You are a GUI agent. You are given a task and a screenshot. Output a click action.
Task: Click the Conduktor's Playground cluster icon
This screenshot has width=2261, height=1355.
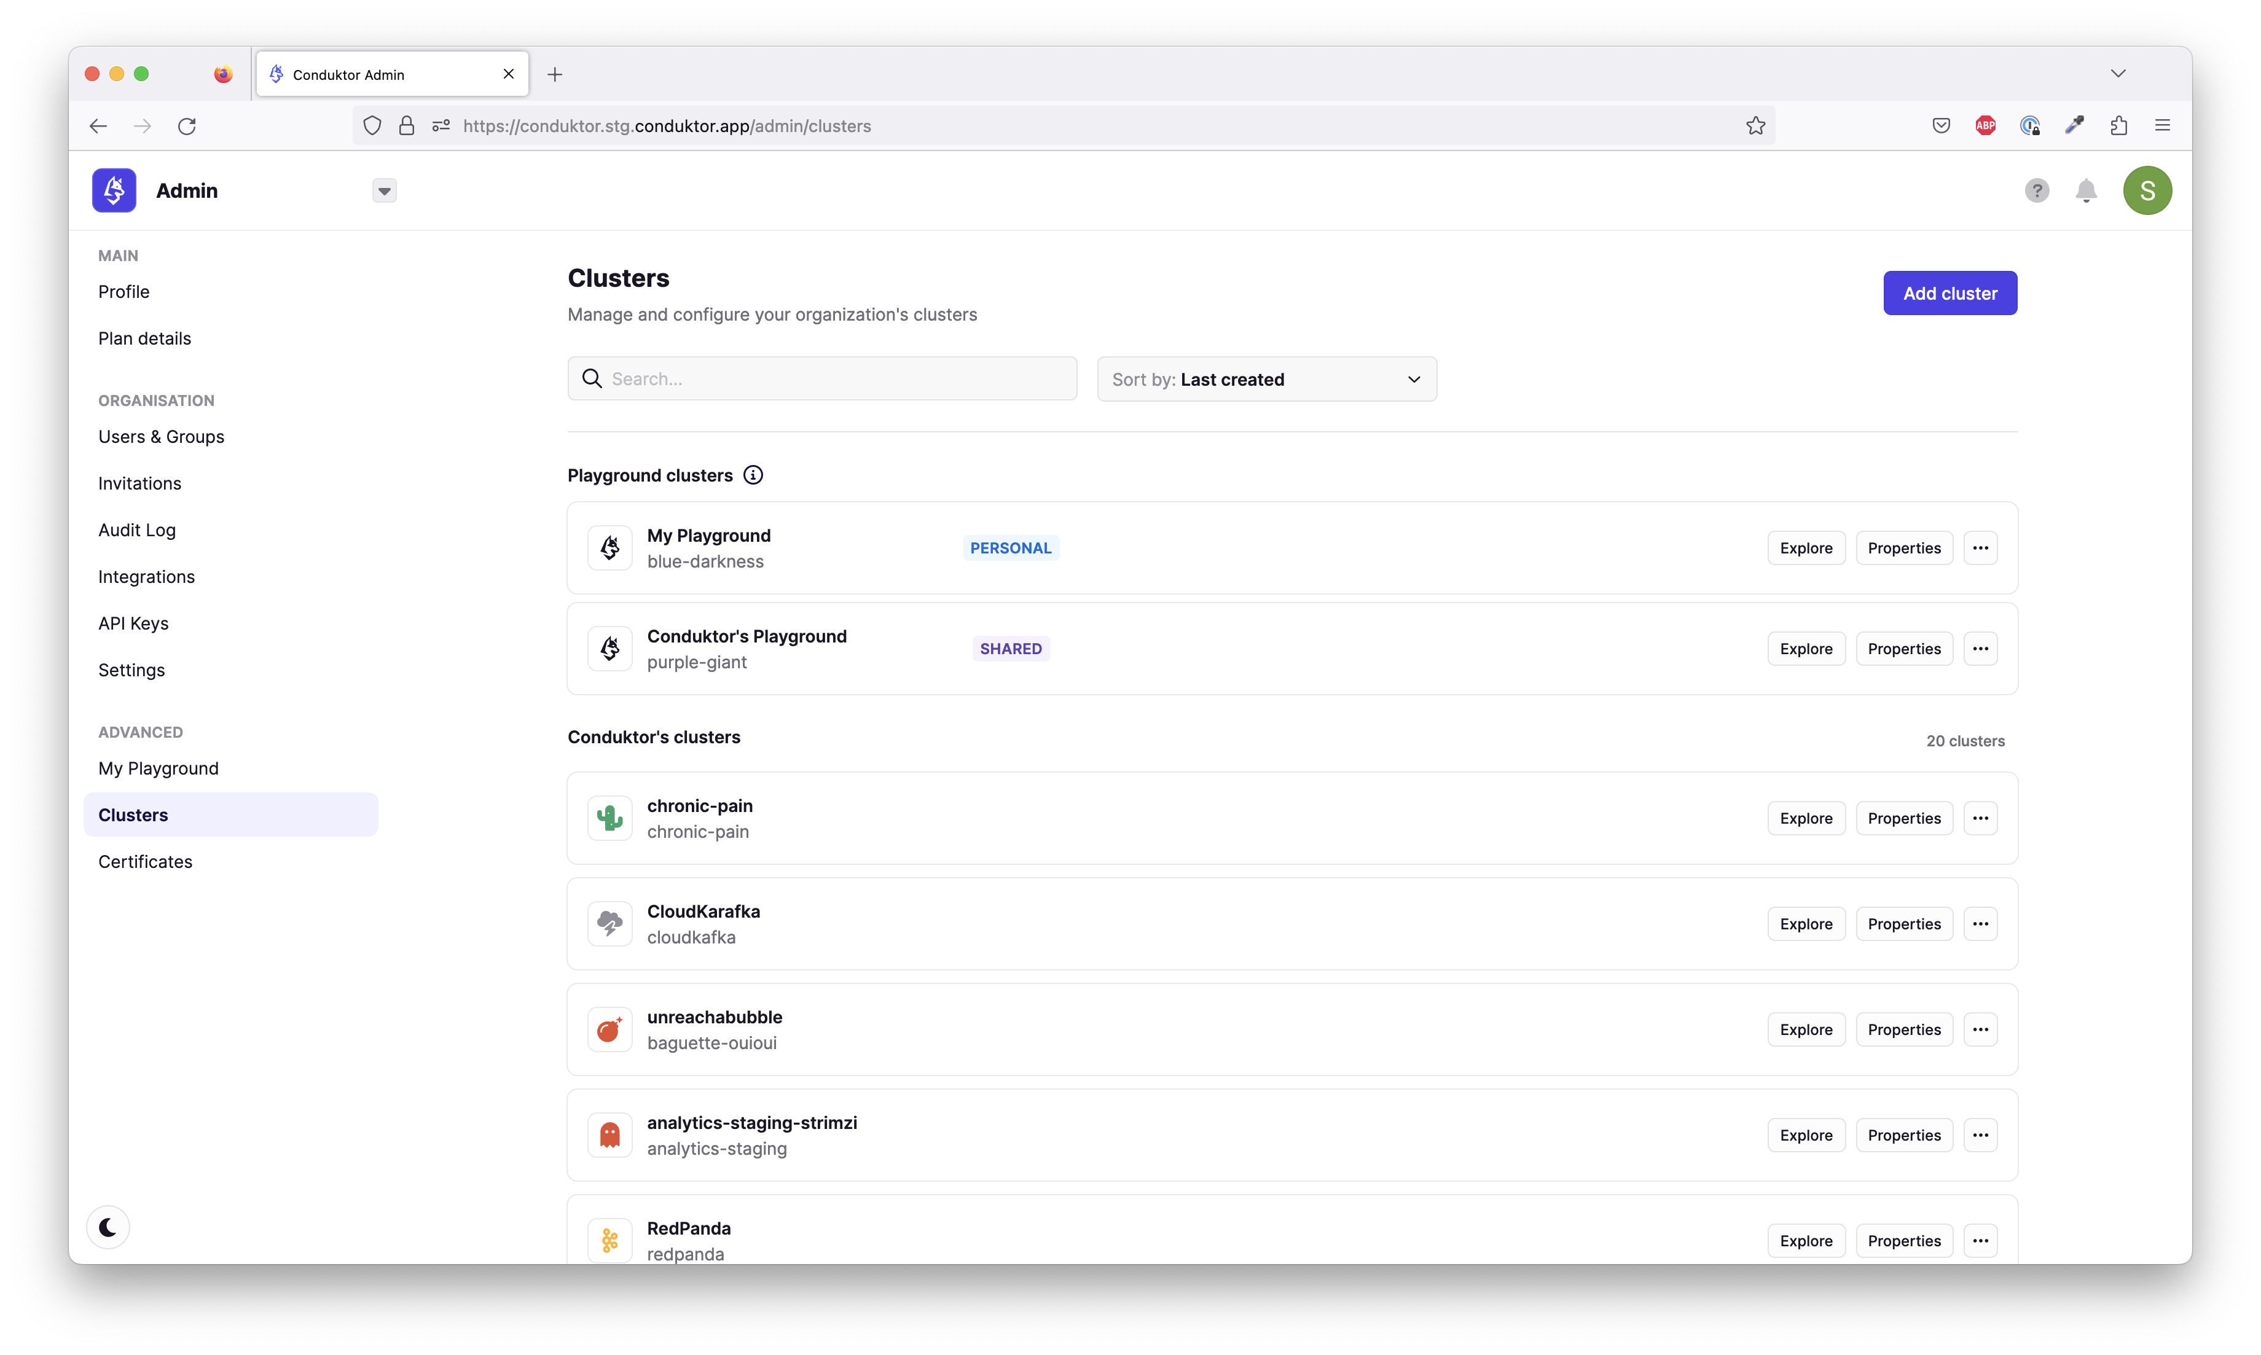coord(610,648)
